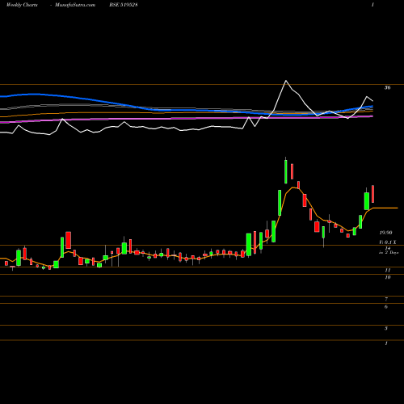Click the 'BSE 519528' symbol label
This screenshot has width=404, height=404.
coord(124,5)
